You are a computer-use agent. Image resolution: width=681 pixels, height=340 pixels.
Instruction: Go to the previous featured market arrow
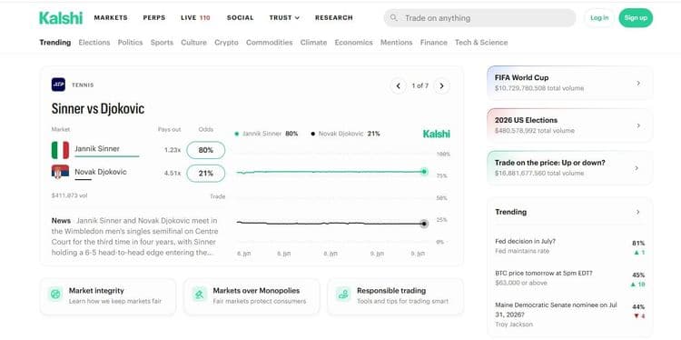click(399, 86)
